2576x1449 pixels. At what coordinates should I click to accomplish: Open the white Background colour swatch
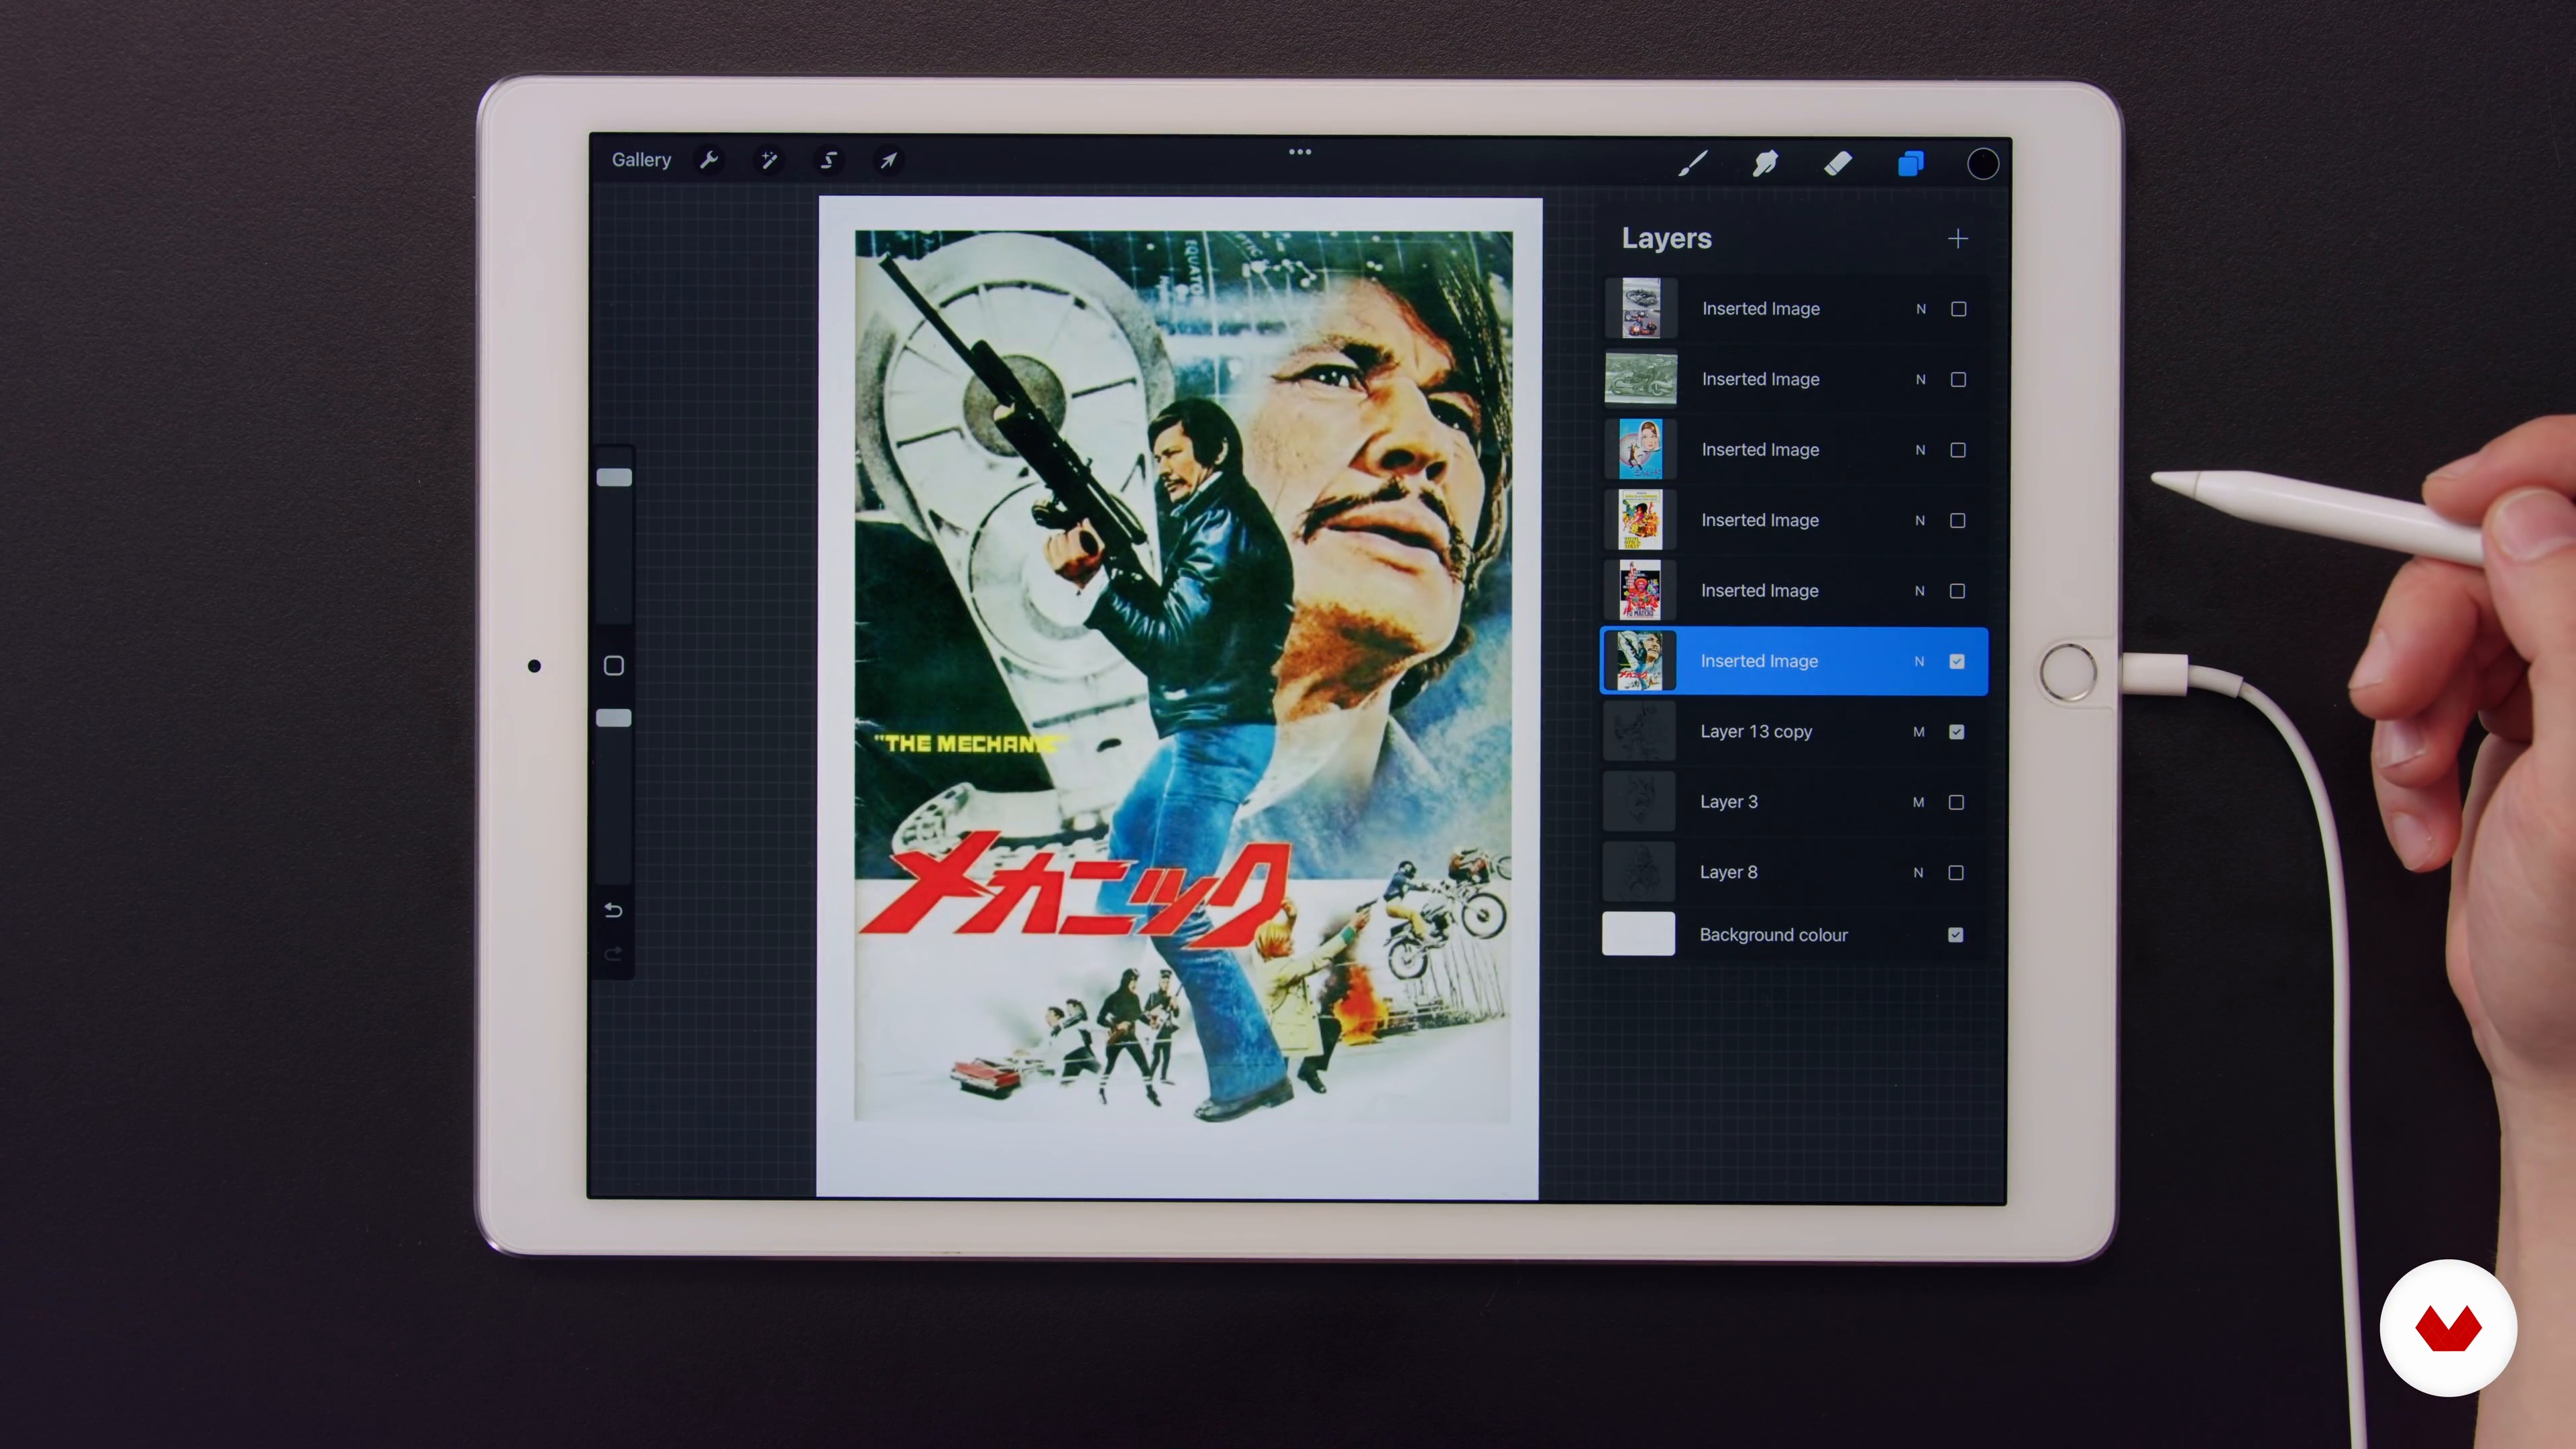(1638, 934)
